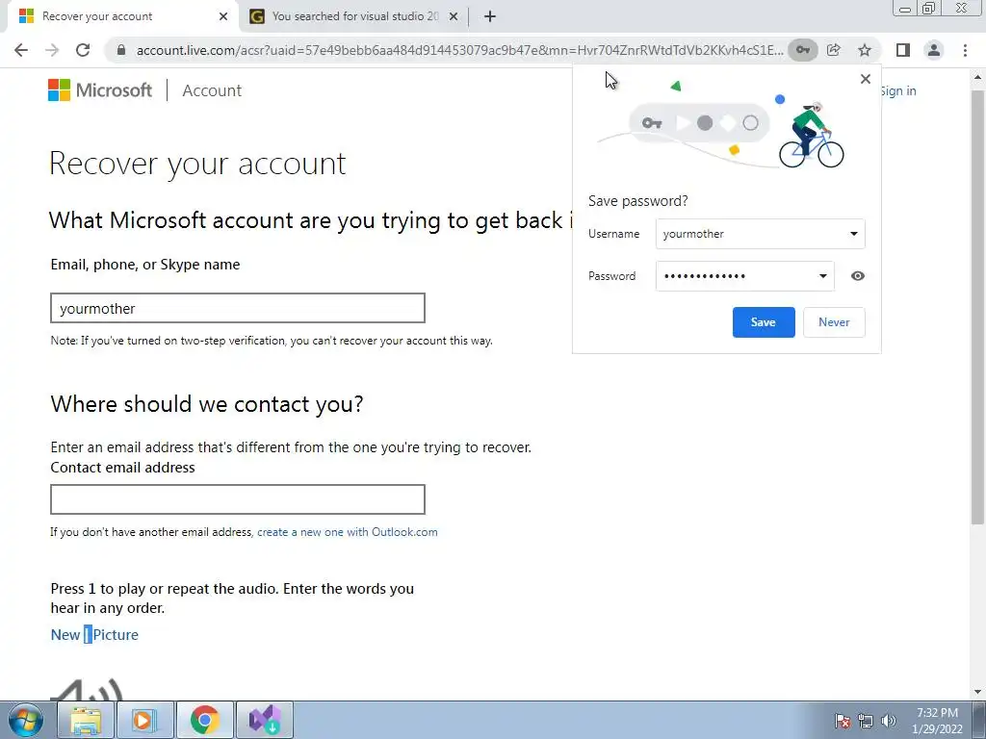Click the Recover your account heading
986x739 pixels.
tap(197, 164)
